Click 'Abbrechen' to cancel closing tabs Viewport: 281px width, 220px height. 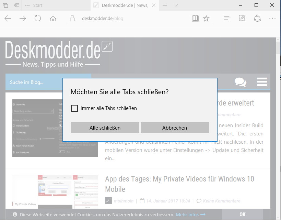[175, 128]
